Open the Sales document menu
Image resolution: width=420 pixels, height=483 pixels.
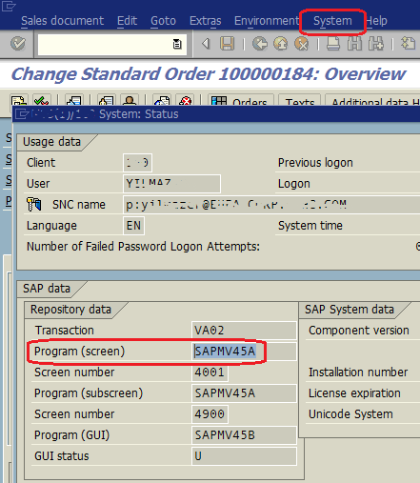tap(62, 21)
